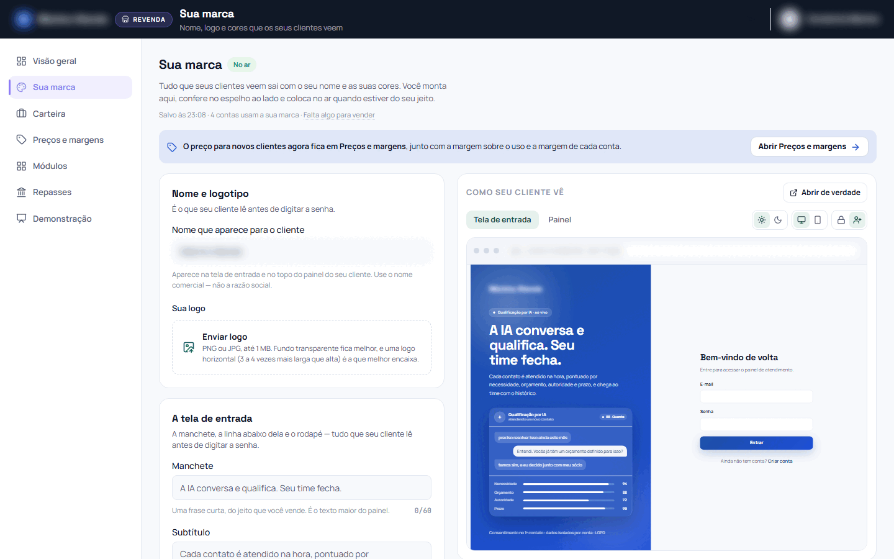Screen dimensions: 894x559
Task: Switch preview to dark theme moon icon
Action: pyautogui.click(x=778, y=220)
